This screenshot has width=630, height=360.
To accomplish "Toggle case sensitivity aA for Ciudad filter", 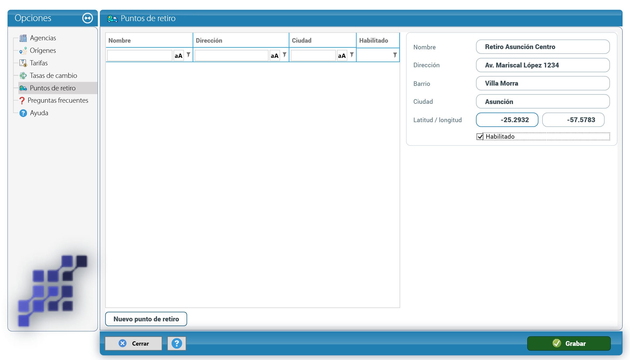I will 342,55.
